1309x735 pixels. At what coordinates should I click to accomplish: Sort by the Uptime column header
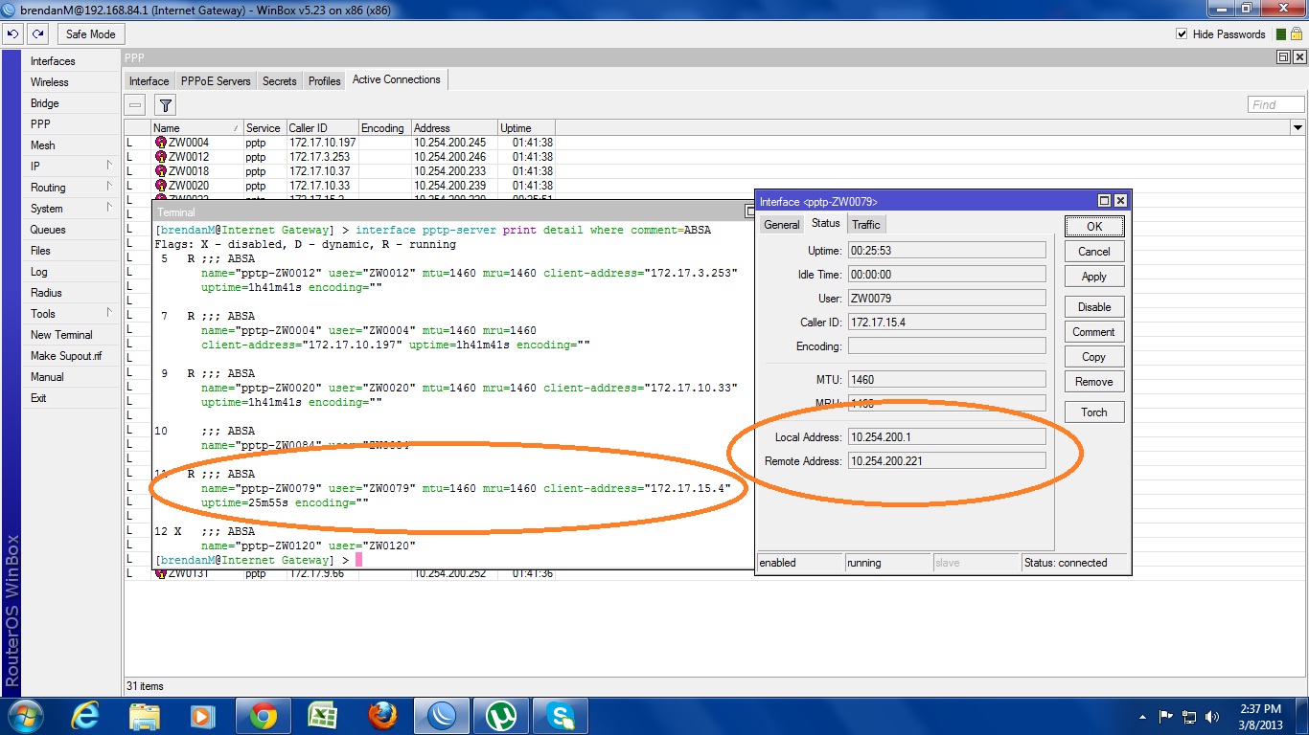pos(516,128)
